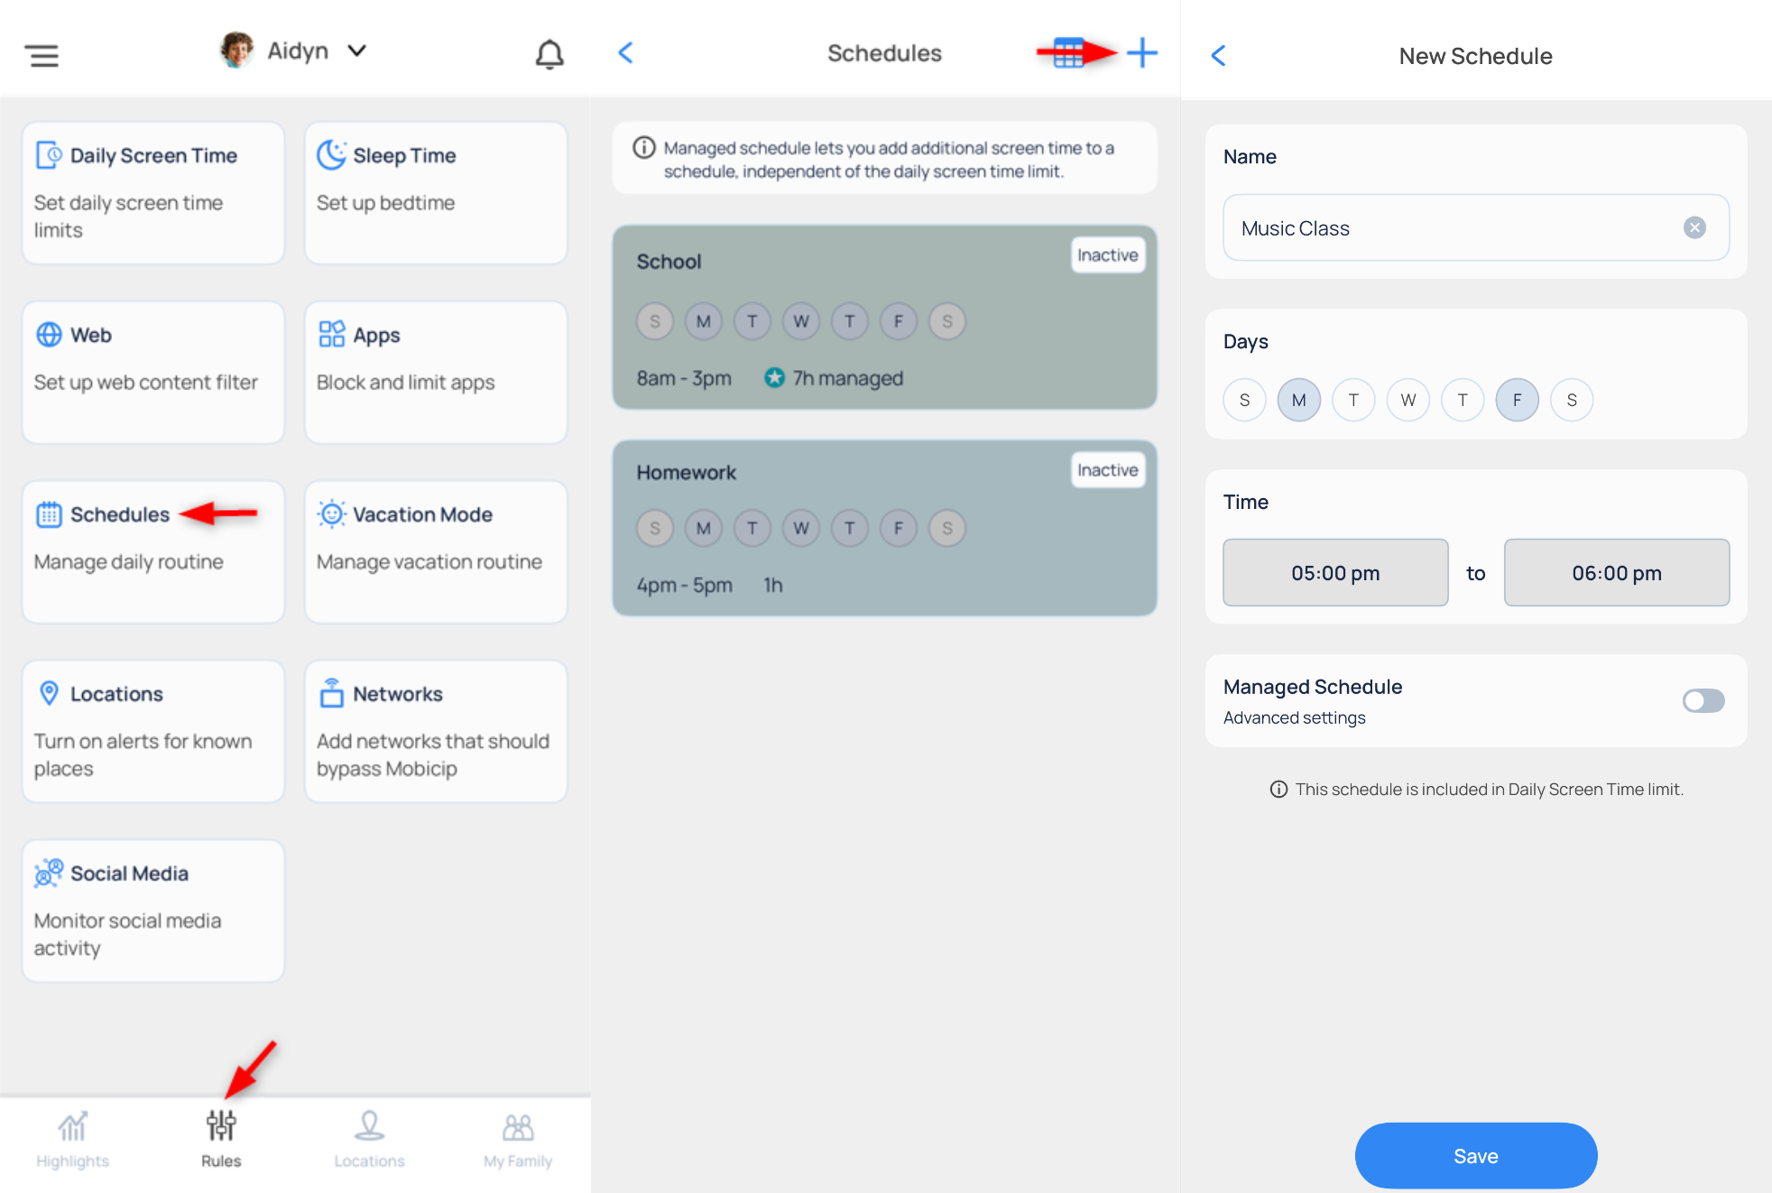Image resolution: width=1772 pixels, height=1193 pixels.
Task: Click 'Set up bedtime' text
Action: click(x=385, y=202)
